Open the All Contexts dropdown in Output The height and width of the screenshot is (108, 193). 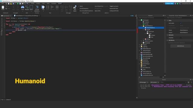click(154, 82)
